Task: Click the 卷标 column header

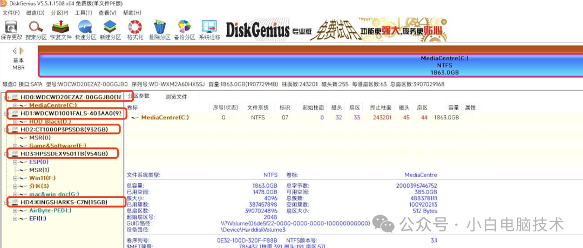Action: coord(132,108)
